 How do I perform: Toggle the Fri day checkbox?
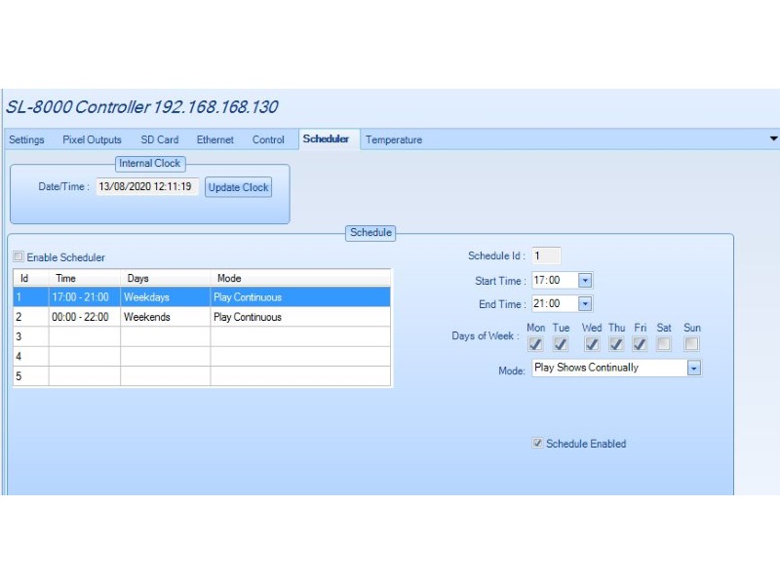(640, 344)
